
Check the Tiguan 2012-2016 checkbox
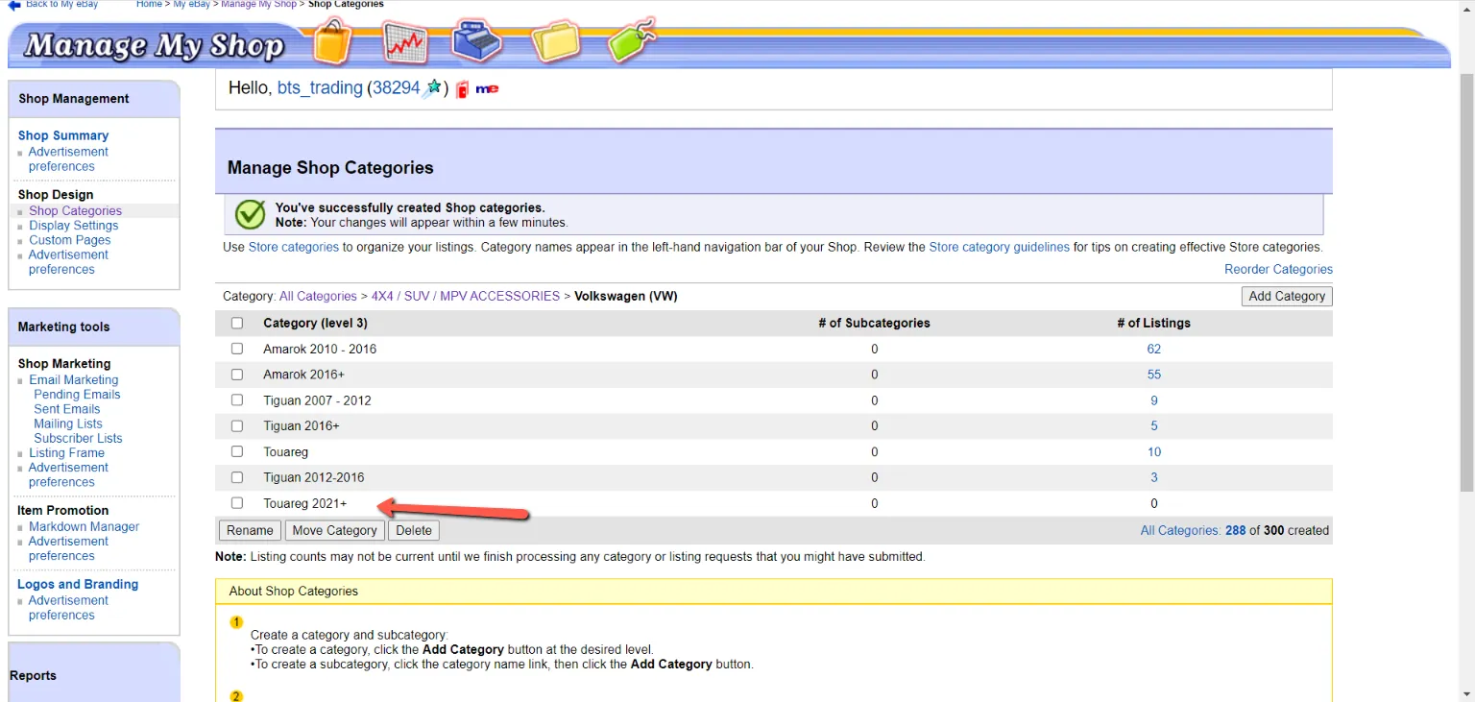click(237, 477)
